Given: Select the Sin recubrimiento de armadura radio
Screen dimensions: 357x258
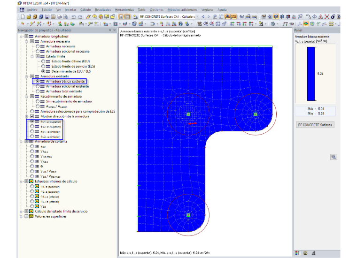Looking at the screenshot, I should coord(38,101).
